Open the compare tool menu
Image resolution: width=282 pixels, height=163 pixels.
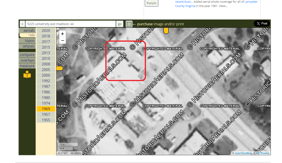pos(27,55)
